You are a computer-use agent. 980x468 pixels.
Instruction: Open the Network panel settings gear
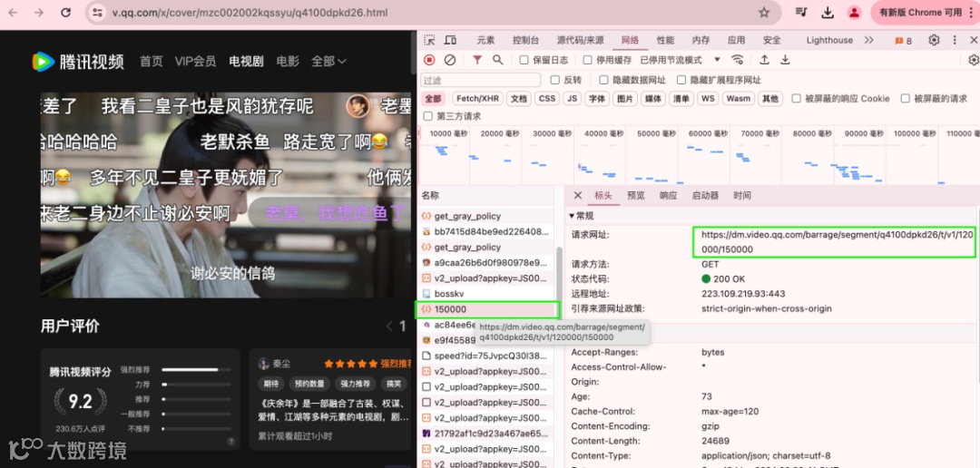pos(973,60)
